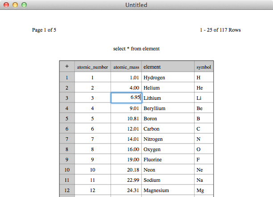Click the symbol cell Be

pos(204,108)
